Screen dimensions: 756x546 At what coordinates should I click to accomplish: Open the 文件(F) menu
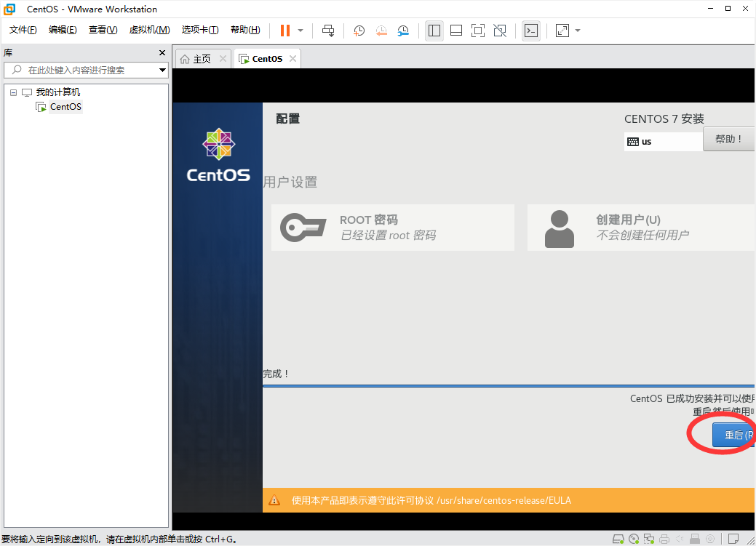click(23, 30)
